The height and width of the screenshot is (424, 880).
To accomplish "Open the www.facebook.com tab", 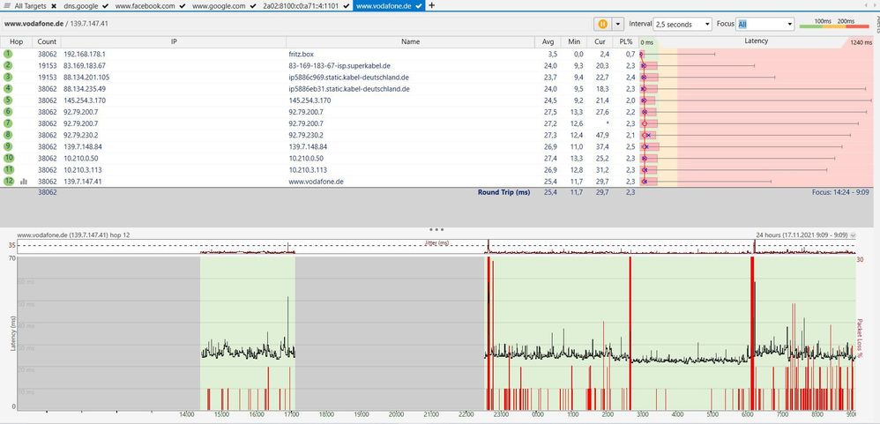I will [145, 5].
